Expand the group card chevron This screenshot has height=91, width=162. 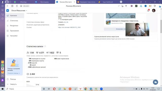[143, 22]
